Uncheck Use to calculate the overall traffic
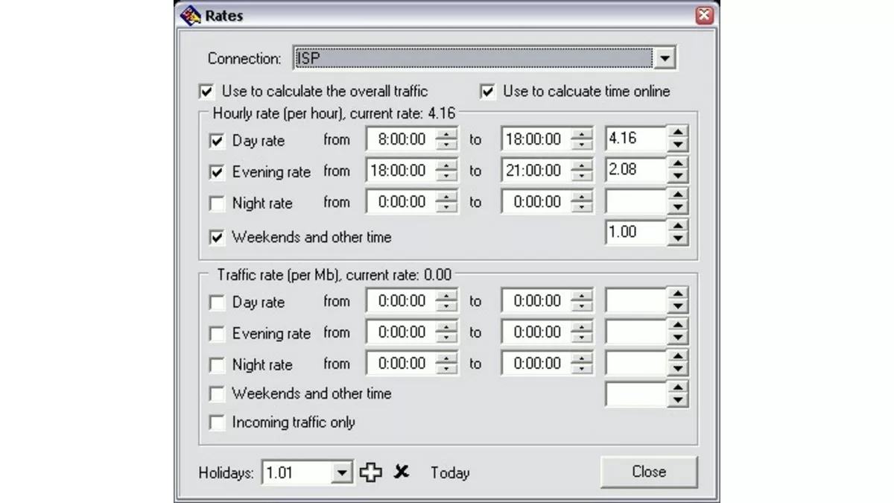The width and height of the screenshot is (894, 503). (x=206, y=92)
